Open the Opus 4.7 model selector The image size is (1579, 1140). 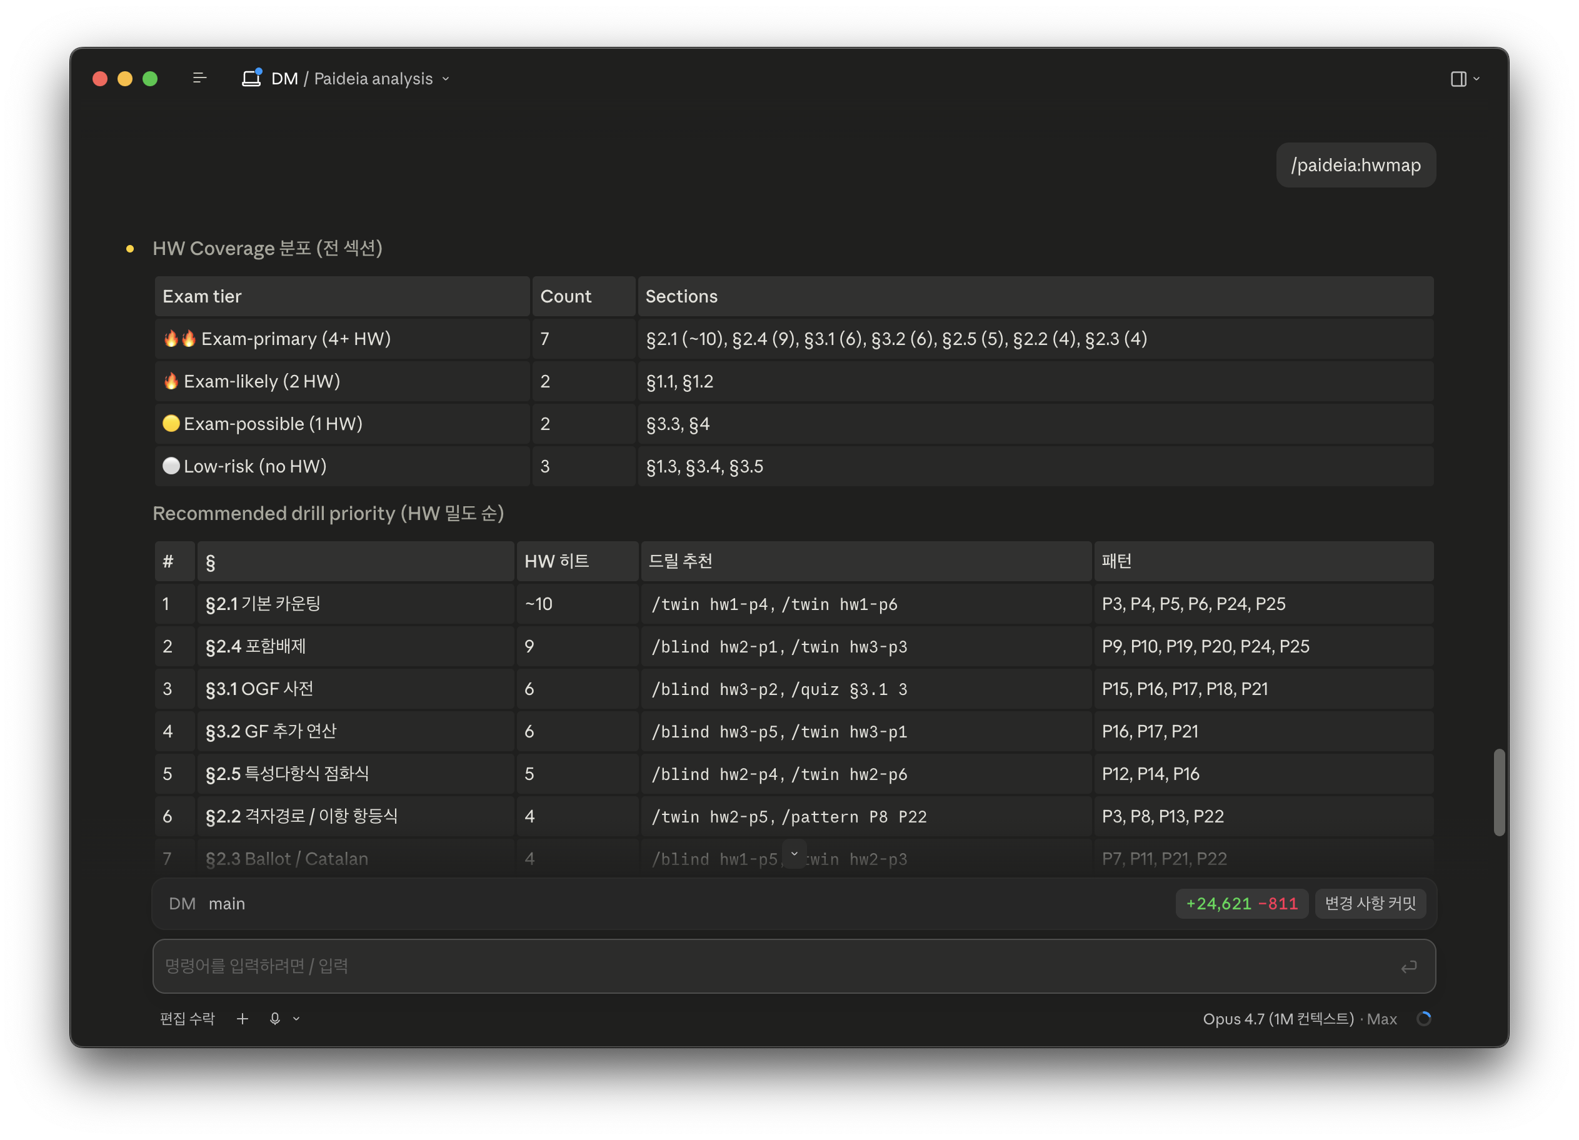[x=1299, y=1018]
